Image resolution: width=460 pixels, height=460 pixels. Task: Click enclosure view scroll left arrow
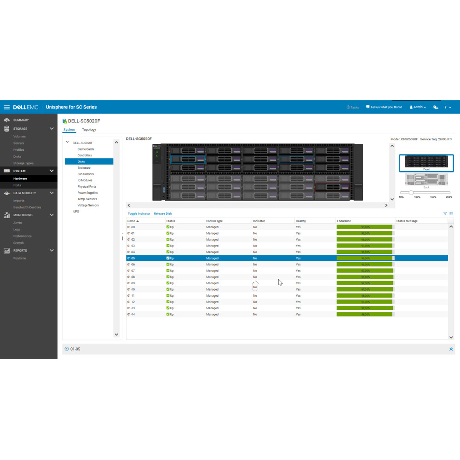pyautogui.click(x=129, y=205)
